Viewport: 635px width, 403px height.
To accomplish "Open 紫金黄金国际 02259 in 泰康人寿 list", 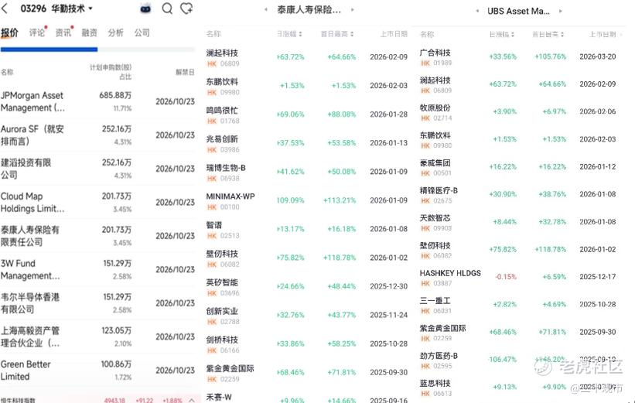I will pos(306,374).
